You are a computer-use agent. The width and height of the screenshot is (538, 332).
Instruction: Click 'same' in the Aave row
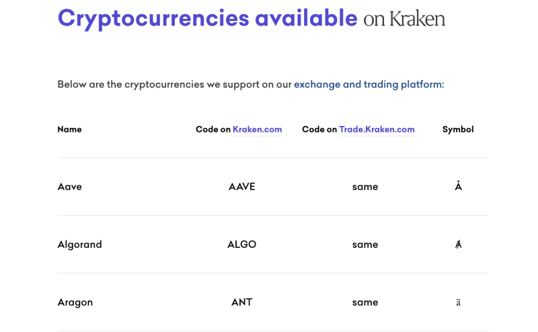365,187
